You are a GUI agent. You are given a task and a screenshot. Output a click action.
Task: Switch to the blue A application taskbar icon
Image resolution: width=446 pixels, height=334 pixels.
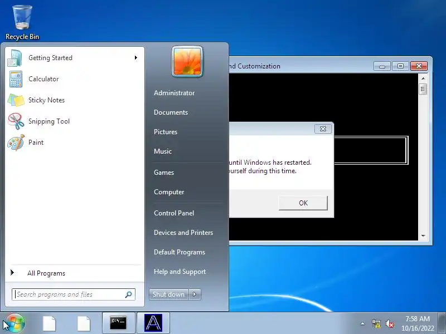click(x=153, y=323)
